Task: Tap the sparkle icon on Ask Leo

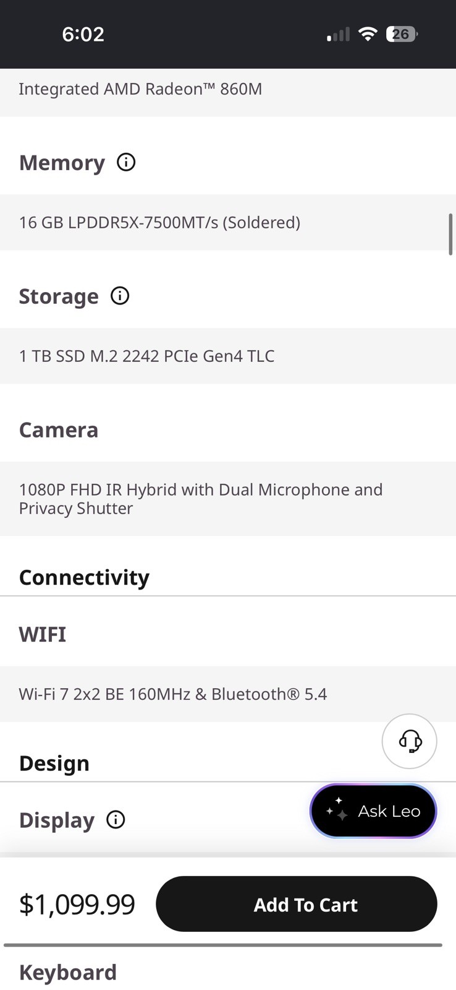Action: (337, 810)
